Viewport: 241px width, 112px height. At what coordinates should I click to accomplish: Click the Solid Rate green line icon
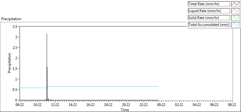coord(235,18)
